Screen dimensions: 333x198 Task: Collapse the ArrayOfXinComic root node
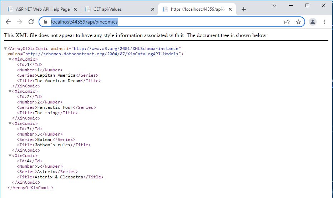click(5, 49)
